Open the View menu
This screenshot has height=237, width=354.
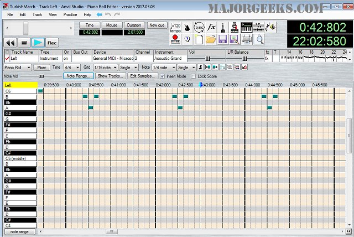pos(53,15)
